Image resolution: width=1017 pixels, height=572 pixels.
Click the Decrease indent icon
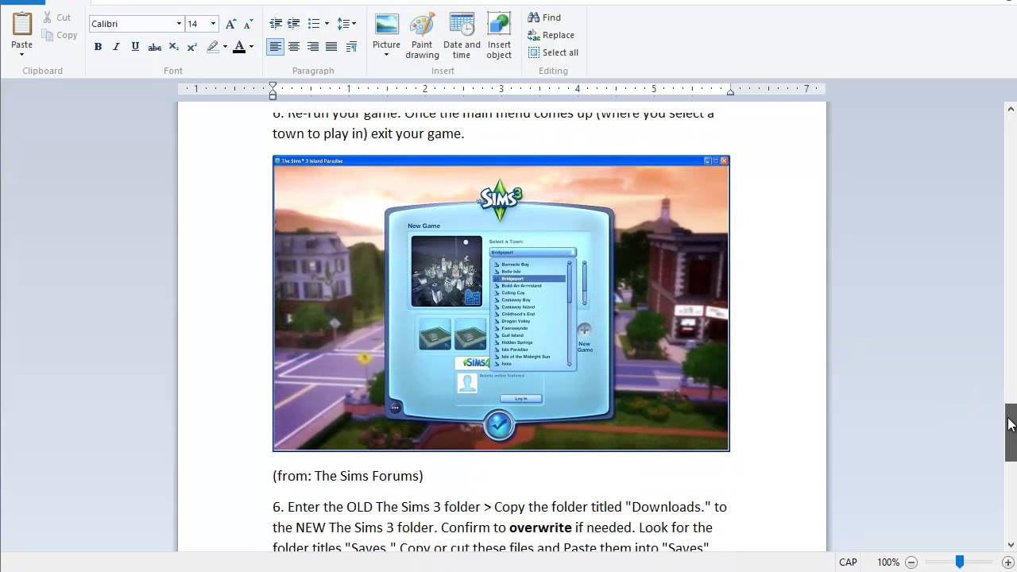point(276,24)
